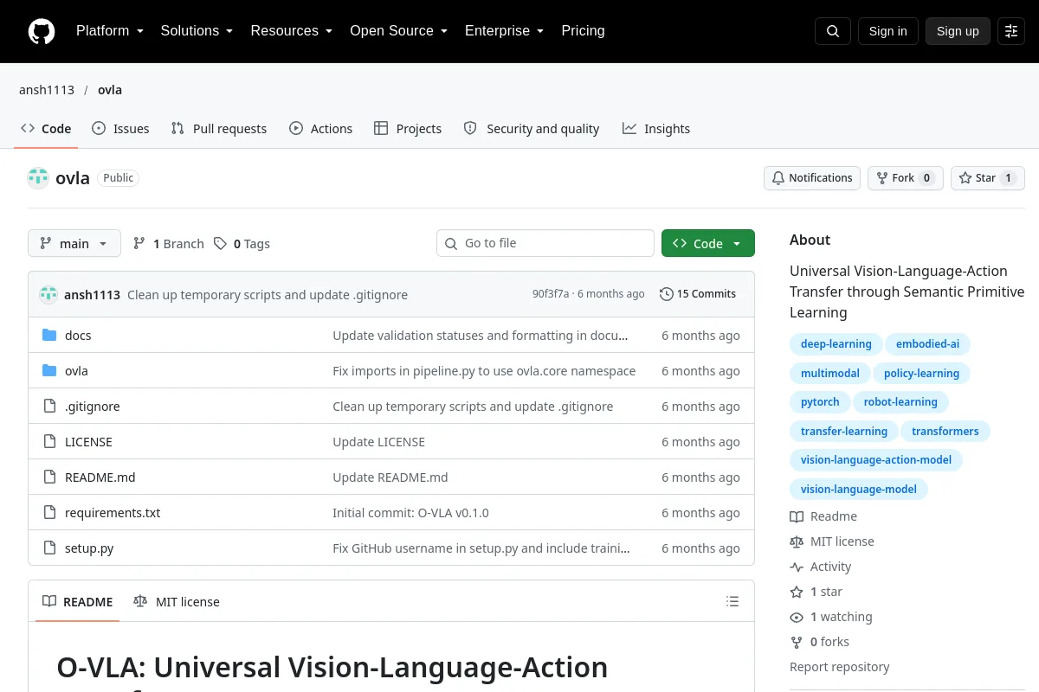This screenshot has height=692, width=1039.
Task: Click the book icon beside Readme
Action: tap(797, 516)
